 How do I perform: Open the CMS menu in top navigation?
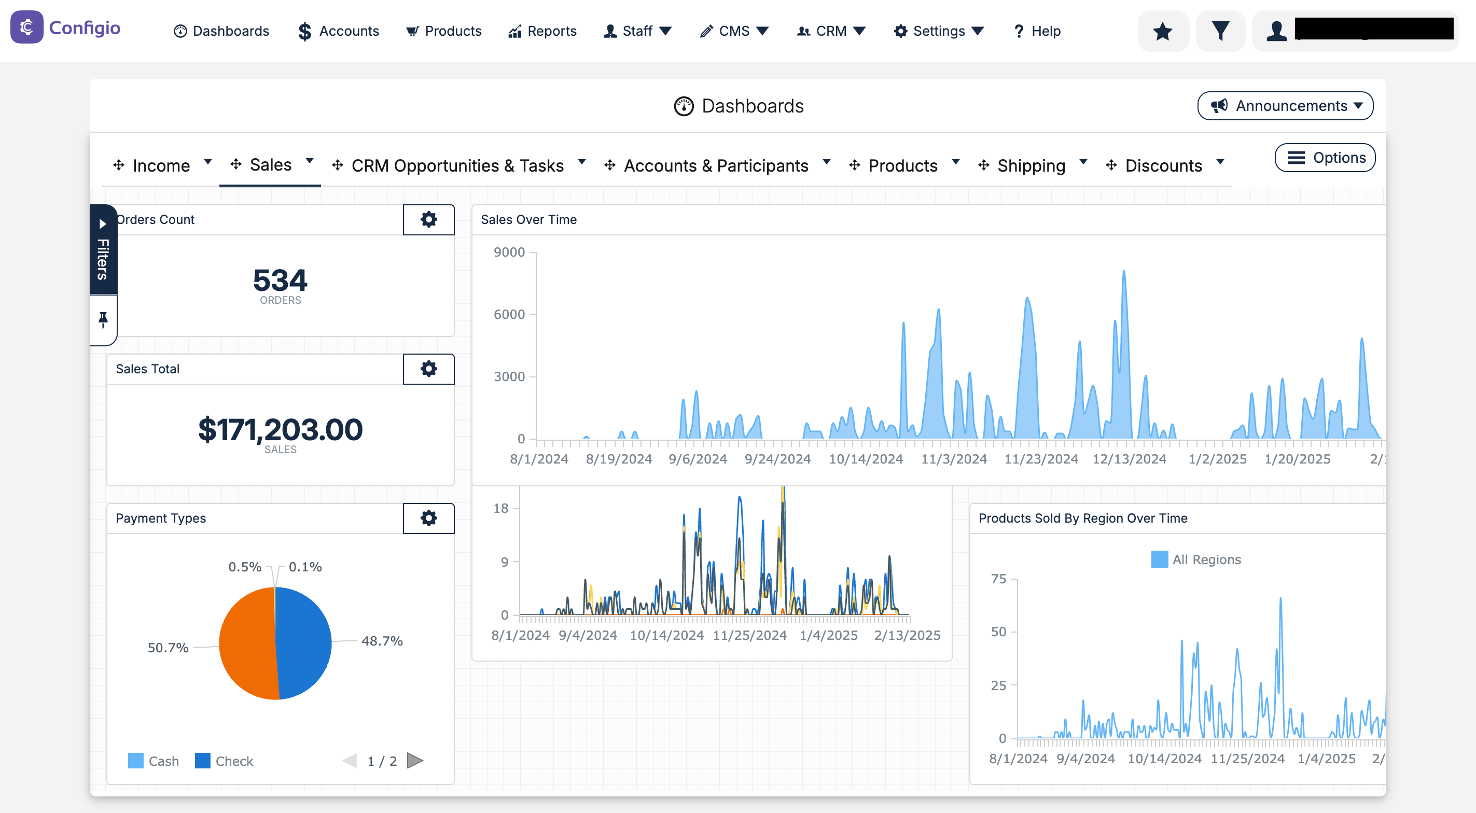pos(733,31)
